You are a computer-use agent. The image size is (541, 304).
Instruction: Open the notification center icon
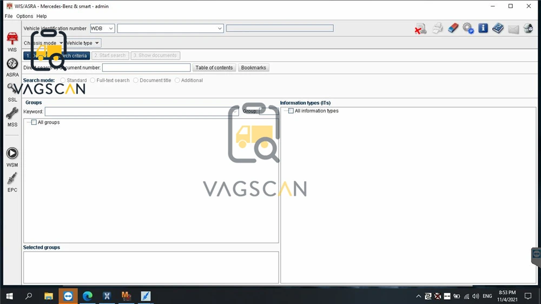click(528, 296)
